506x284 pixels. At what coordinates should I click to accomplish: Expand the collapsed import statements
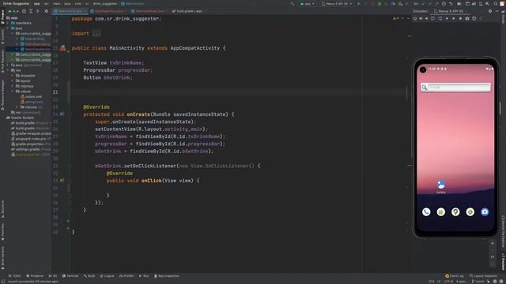tap(96, 33)
